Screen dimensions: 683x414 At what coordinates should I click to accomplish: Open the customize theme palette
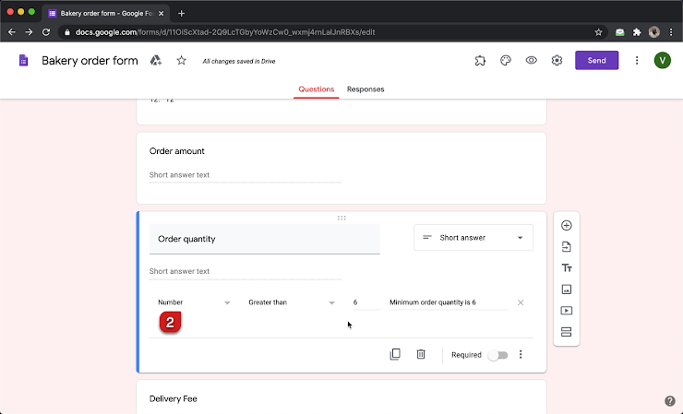coord(506,61)
